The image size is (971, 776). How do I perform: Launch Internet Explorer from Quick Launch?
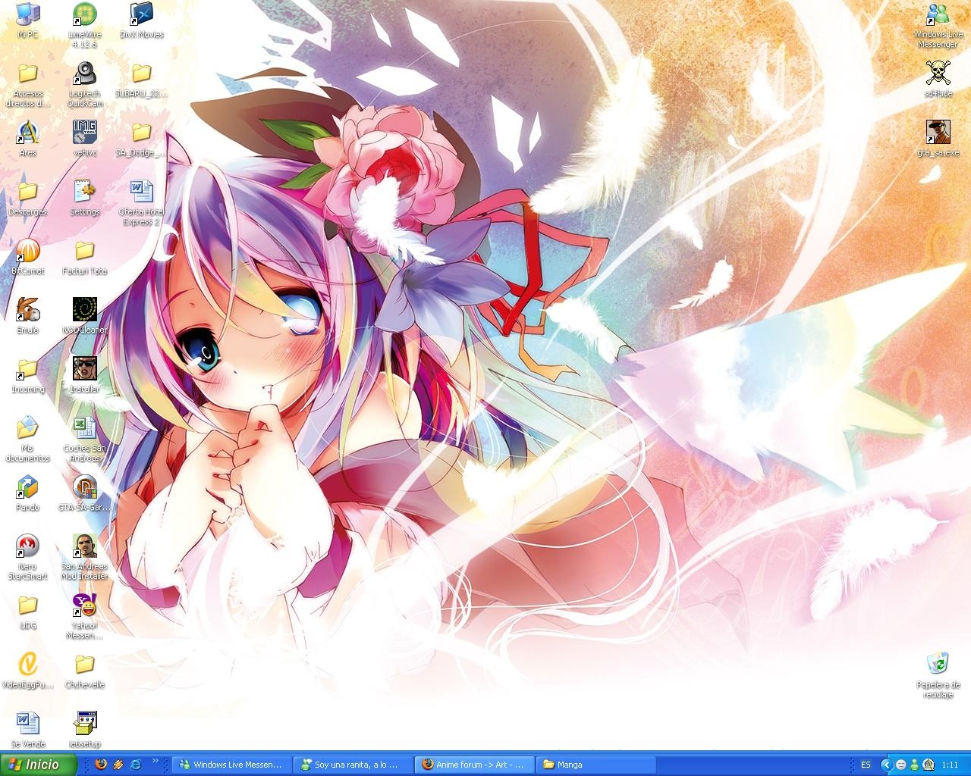[137, 765]
